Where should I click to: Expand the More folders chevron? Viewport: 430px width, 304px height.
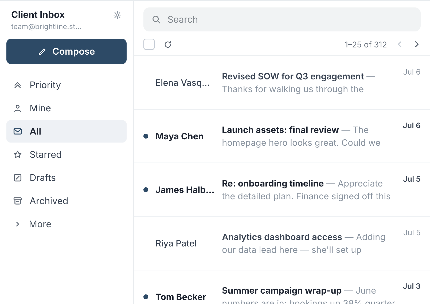(x=18, y=224)
